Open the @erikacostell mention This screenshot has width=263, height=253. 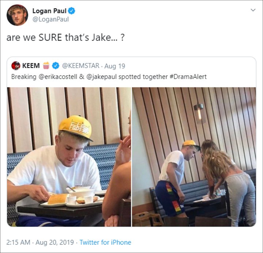click(x=58, y=77)
